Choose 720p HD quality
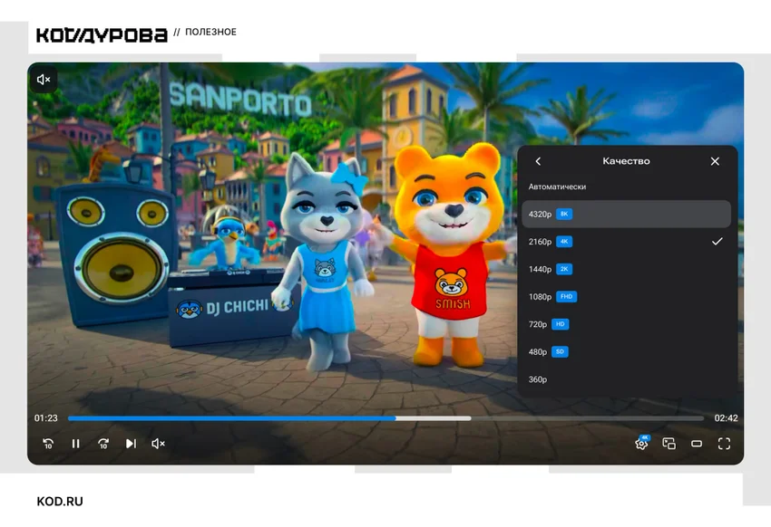Image resolution: width=771 pixels, height=527 pixels. 626,324
